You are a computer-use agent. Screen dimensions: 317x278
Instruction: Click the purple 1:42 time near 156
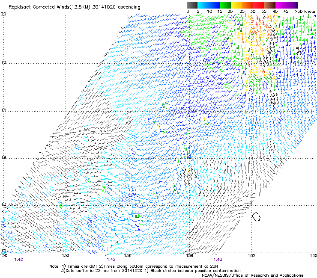point(111,260)
